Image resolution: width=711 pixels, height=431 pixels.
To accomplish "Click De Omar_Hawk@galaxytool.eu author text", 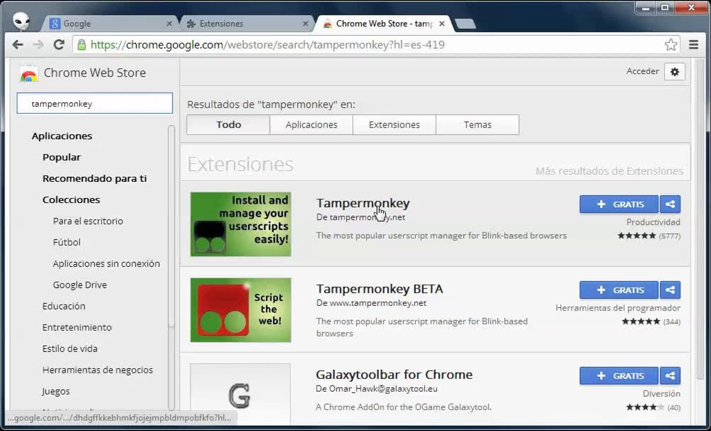I will (x=377, y=389).
